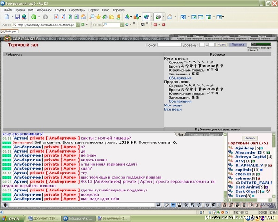The height and width of the screenshot is (222, 278).
Task: Click the New page icon in toolbar
Action: click(7, 17)
